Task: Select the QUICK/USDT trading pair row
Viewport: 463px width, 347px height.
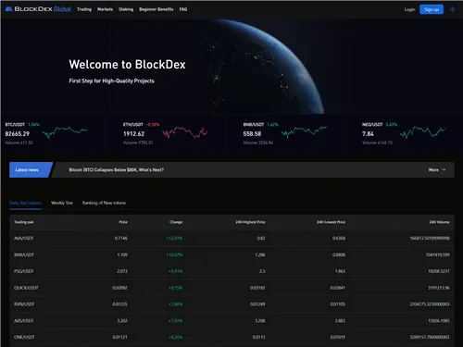Action: [x=231, y=288]
